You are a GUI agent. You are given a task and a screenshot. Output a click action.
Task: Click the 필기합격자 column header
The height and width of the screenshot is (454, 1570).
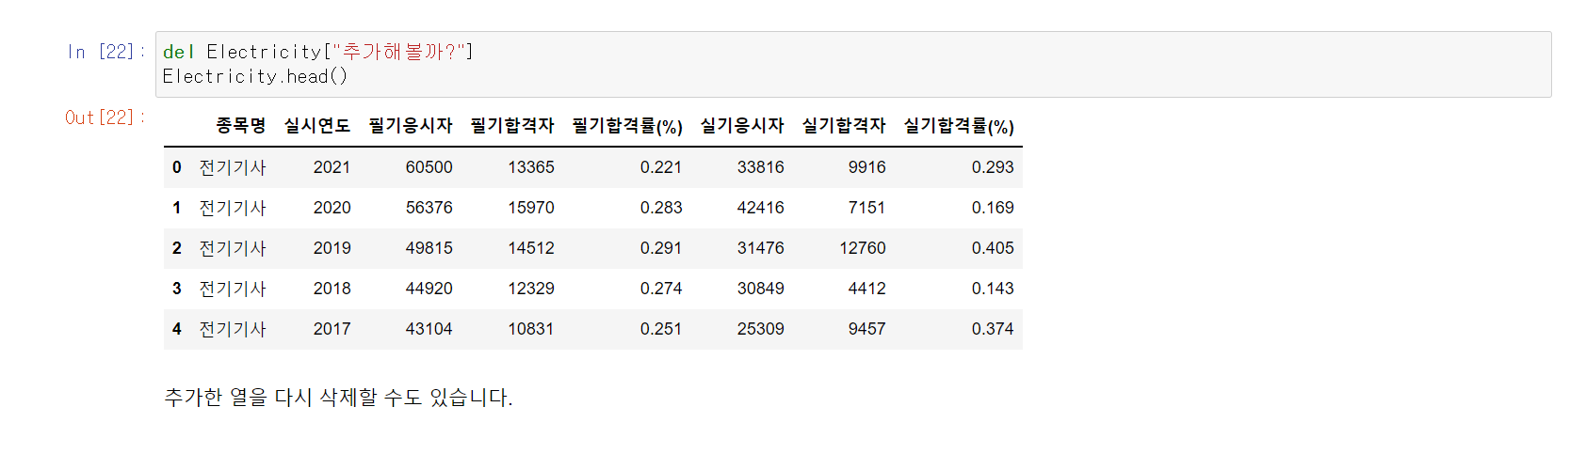click(512, 126)
